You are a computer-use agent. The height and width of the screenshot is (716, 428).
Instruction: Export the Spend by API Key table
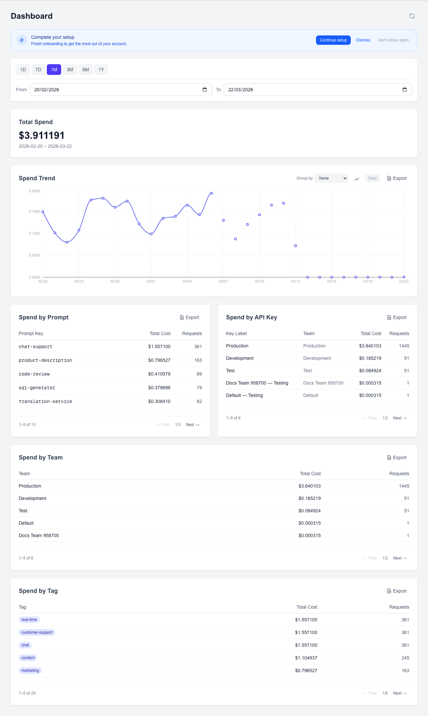point(397,317)
